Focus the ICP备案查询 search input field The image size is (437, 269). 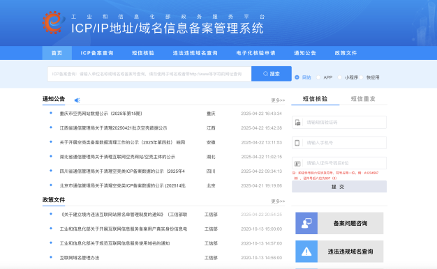(149, 74)
